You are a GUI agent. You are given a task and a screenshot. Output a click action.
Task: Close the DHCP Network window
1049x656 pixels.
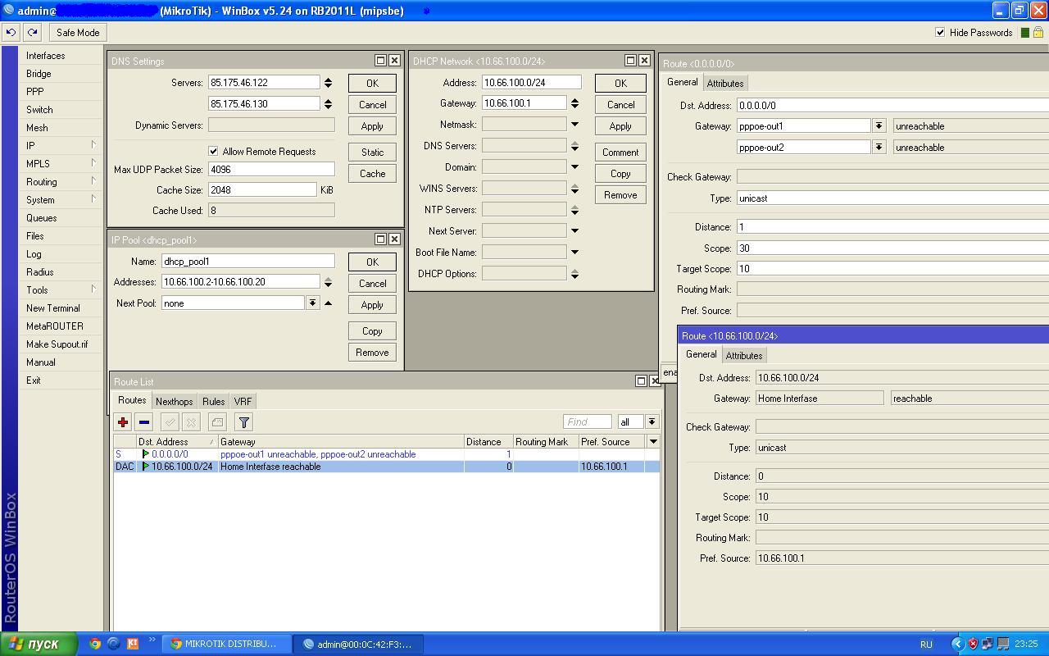coord(644,61)
